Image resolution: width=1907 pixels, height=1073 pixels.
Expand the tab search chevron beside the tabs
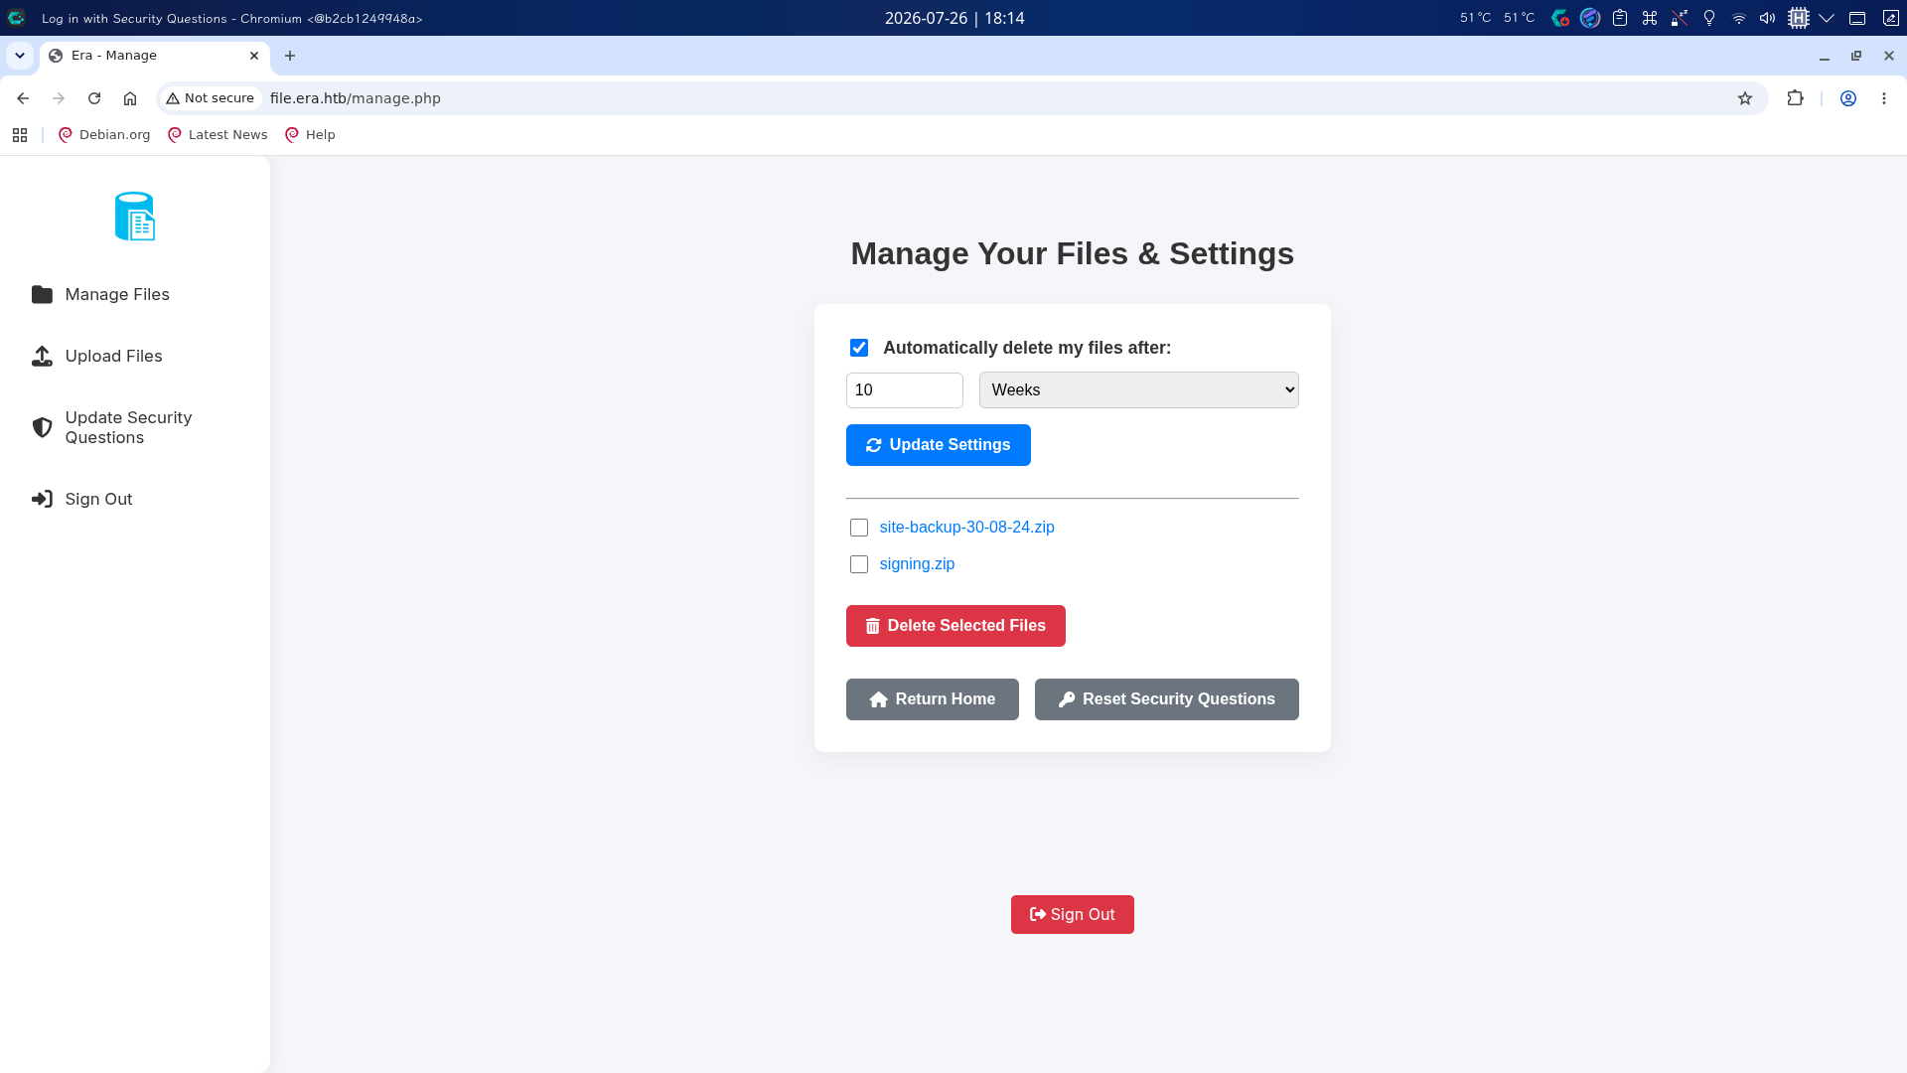coord(20,56)
